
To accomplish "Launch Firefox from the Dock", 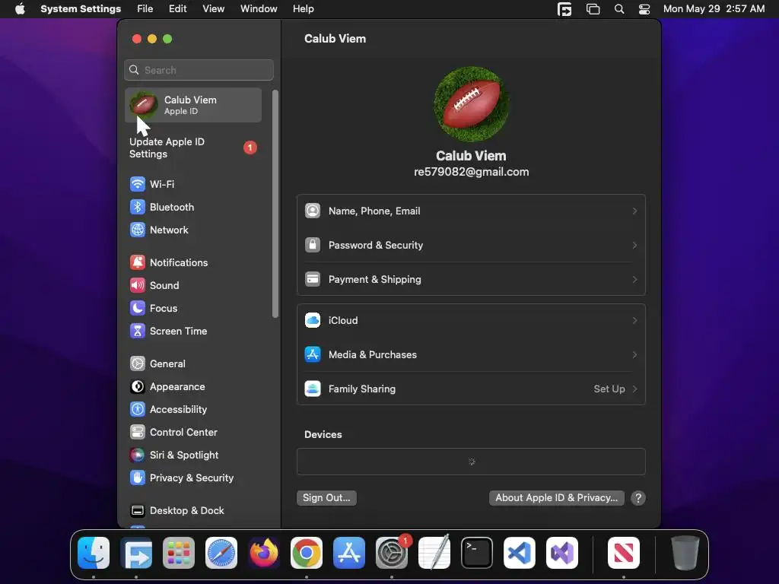I will pos(264,553).
